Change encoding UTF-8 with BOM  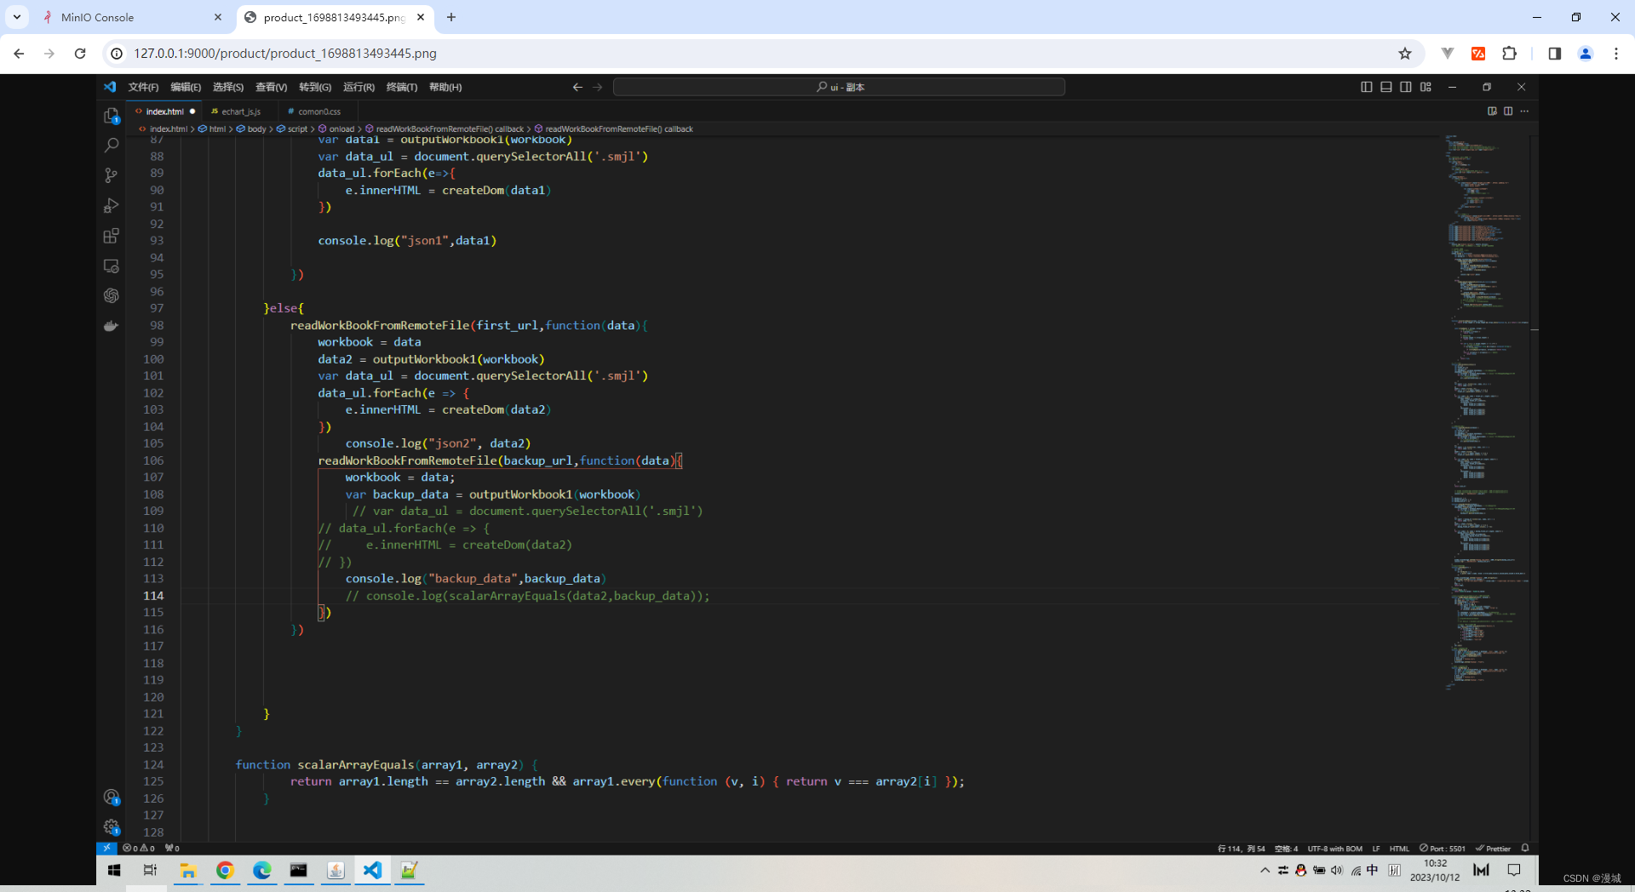coord(1334,849)
